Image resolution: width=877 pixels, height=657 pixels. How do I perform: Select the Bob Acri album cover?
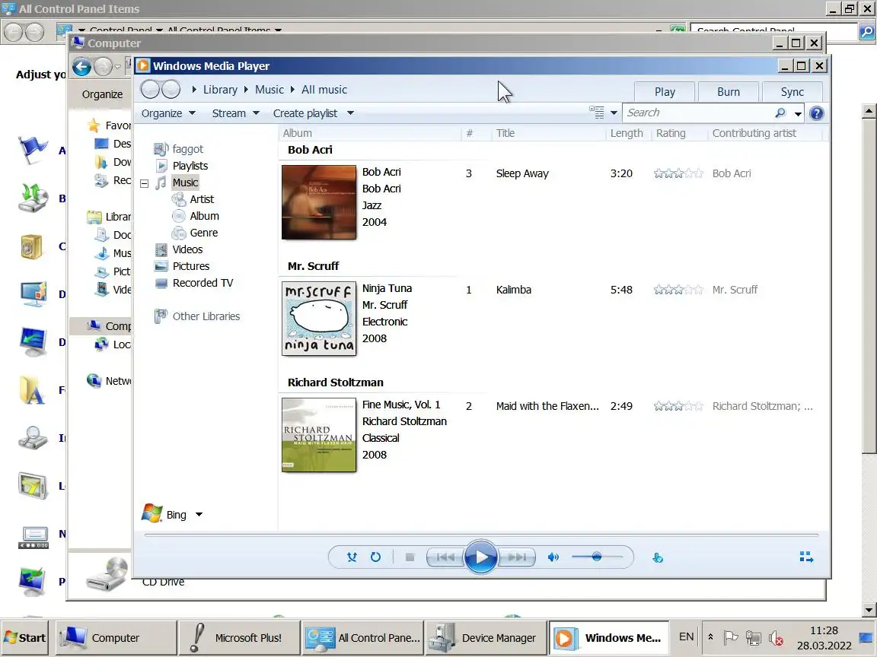click(319, 202)
